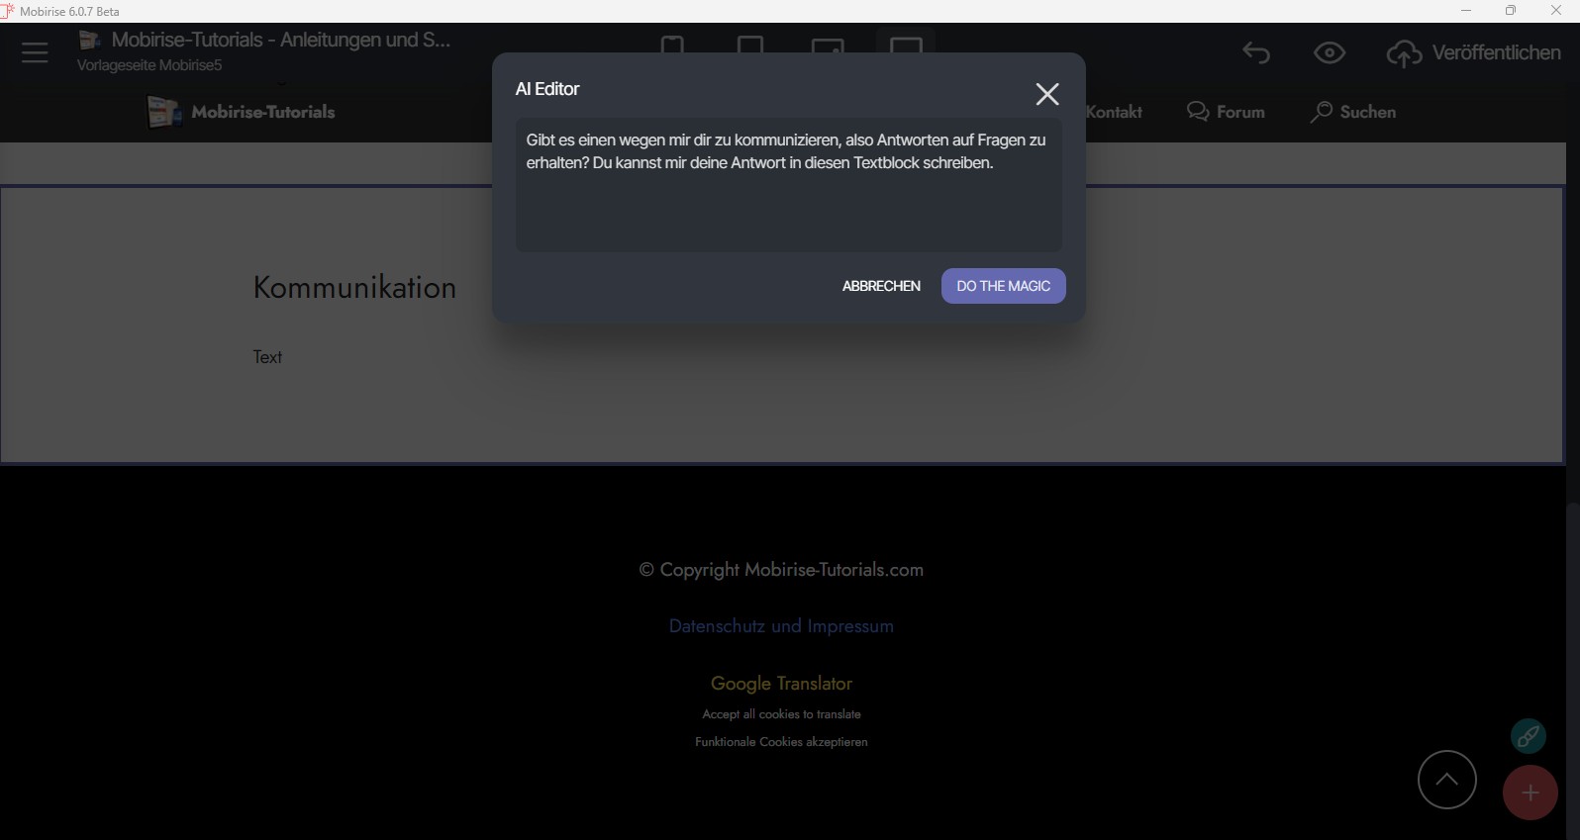Viewport: 1580px width, 840px height.
Task: Click the cloud upload publish icon
Action: [x=1404, y=53]
